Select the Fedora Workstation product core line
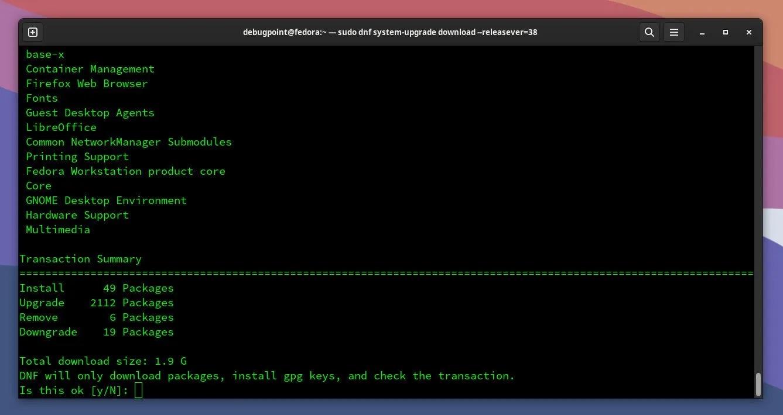The height and width of the screenshot is (415, 783). tap(125, 171)
